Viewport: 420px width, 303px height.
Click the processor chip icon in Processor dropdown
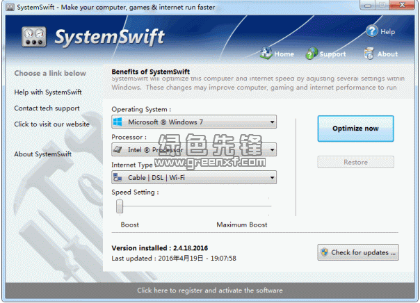[x=118, y=149]
